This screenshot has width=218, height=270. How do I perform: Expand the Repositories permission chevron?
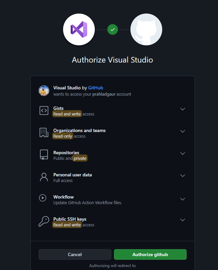[x=183, y=154]
